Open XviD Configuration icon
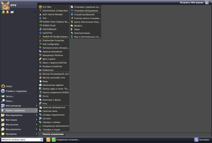Image resolution: width=212 pixels, height=143 pixels. [x=40, y=44]
